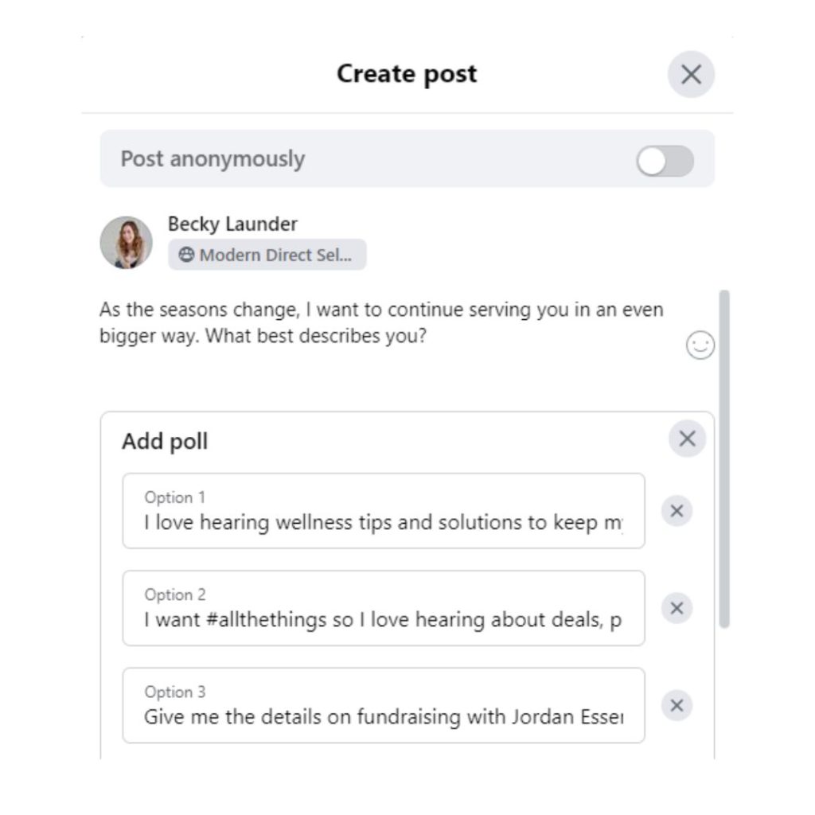The height and width of the screenshot is (815, 815).
Task: Open the Modern Direct Sel... group selector
Action: click(x=267, y=255)
